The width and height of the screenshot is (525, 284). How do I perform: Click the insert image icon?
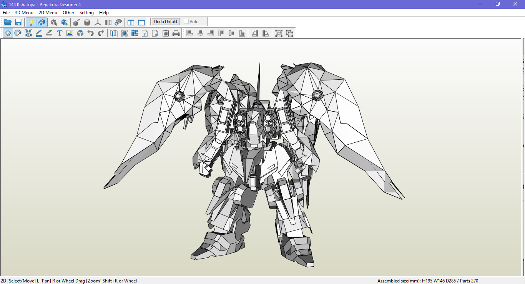[70, 33]
